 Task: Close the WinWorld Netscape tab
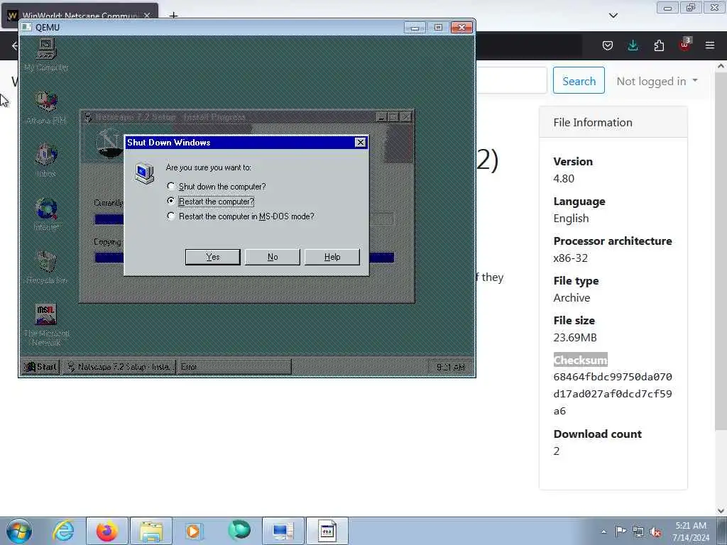tap(147, 16)
